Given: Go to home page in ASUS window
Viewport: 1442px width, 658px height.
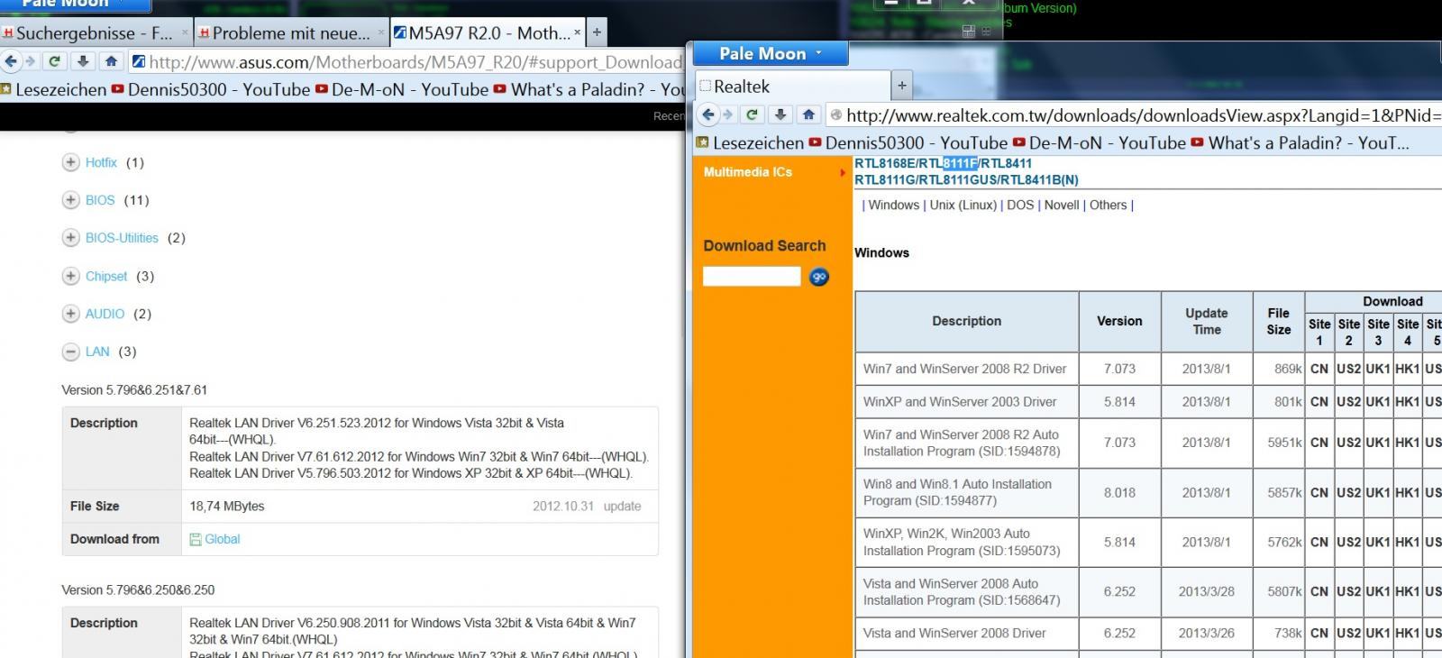Looking at the screenshot, I should click(111, 61).
